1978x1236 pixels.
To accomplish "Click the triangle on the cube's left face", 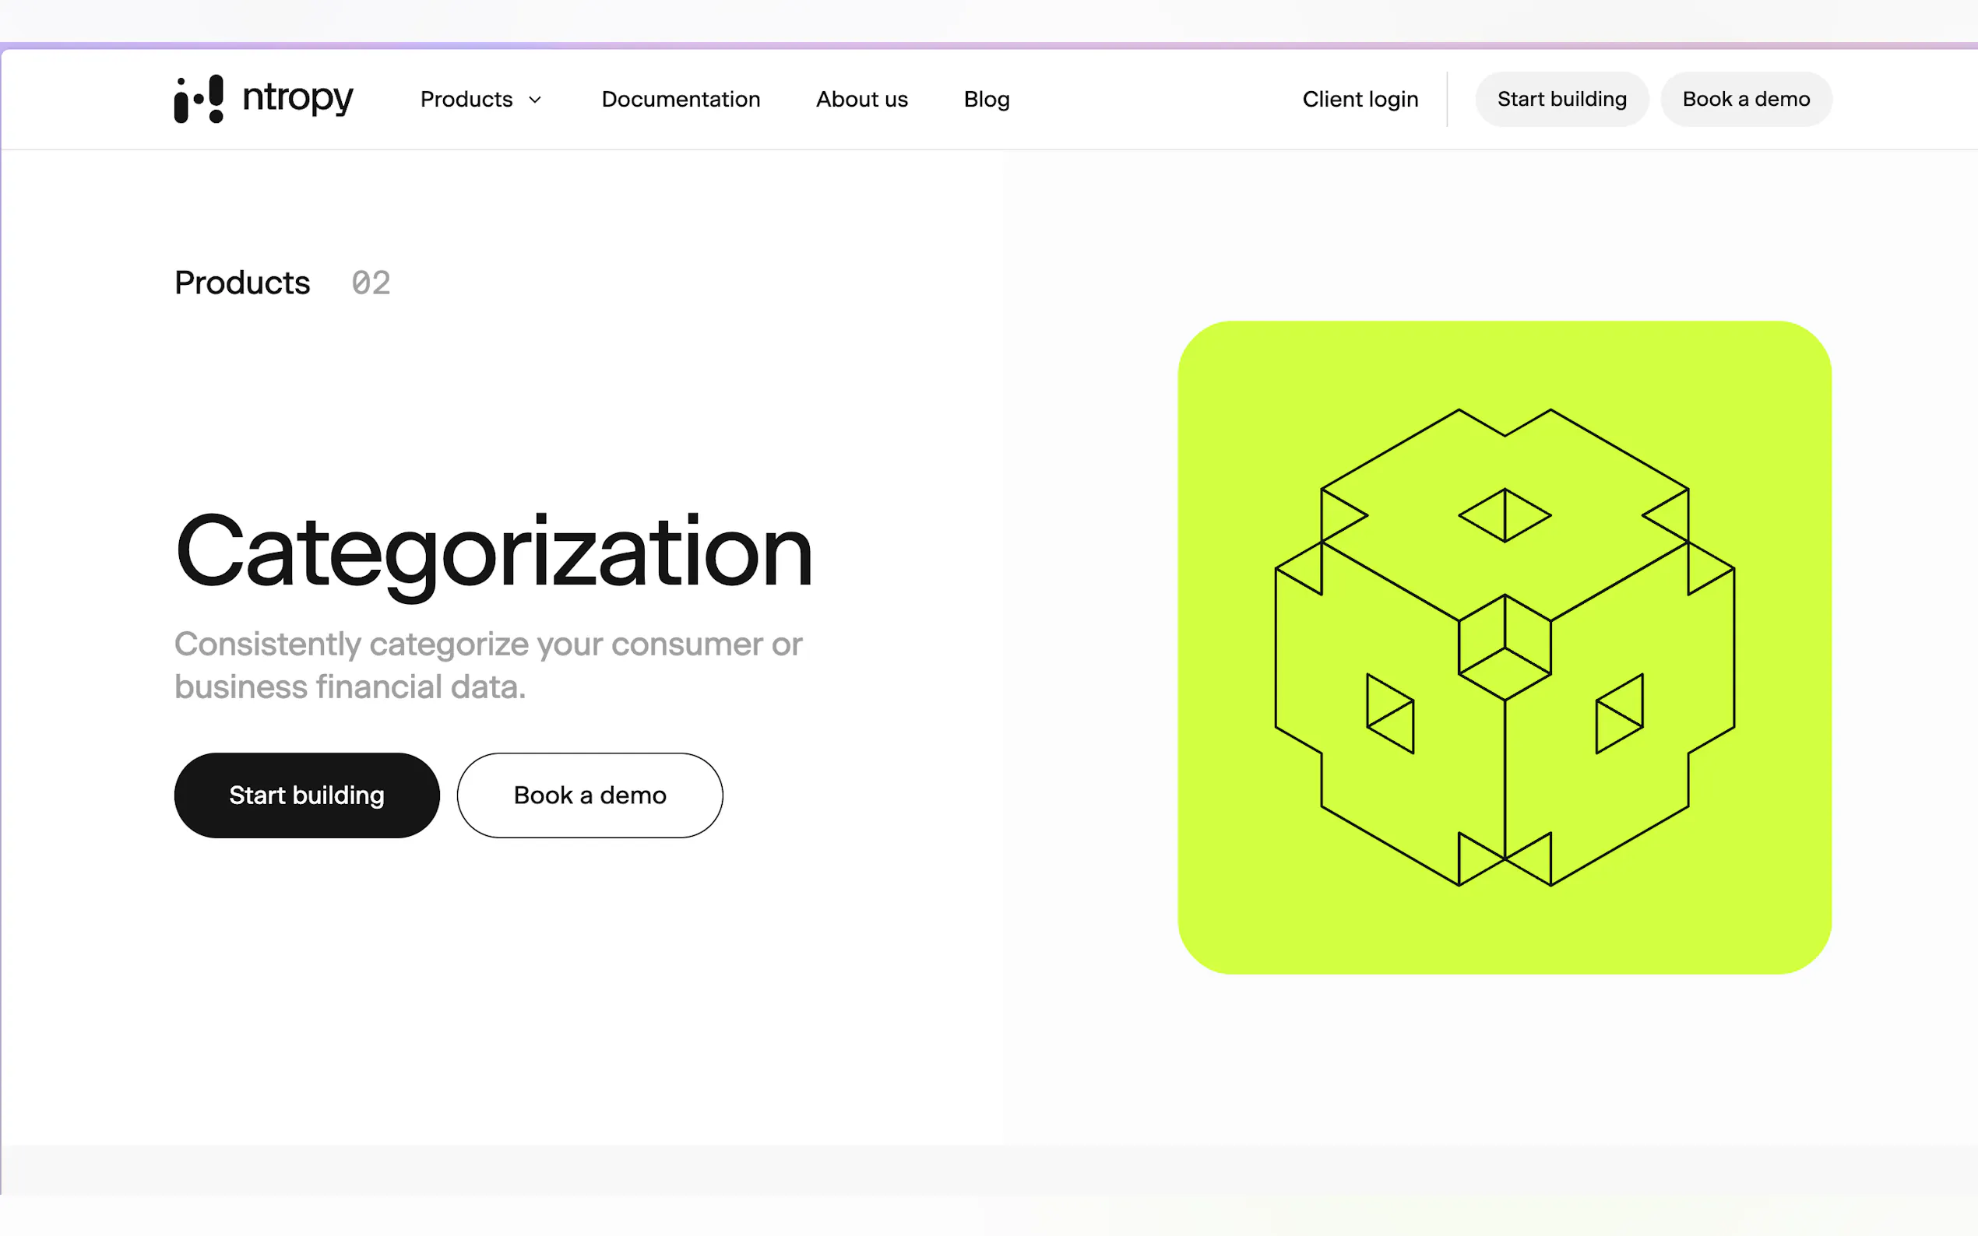I will [x=1389, y=713].
